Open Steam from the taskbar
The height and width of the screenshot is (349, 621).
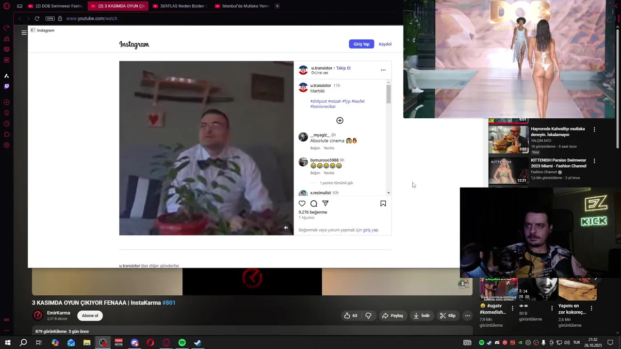[198, 343]
